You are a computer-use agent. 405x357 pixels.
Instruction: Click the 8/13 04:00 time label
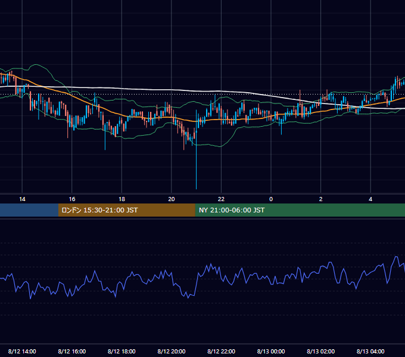click(x=370, y=351)
